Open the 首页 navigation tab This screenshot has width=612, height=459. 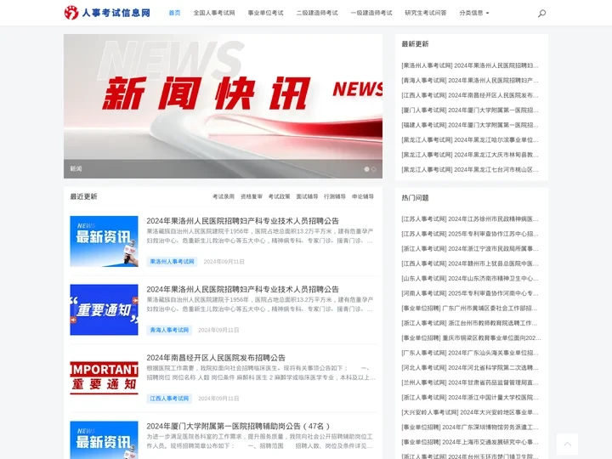[x=174, y=14]
